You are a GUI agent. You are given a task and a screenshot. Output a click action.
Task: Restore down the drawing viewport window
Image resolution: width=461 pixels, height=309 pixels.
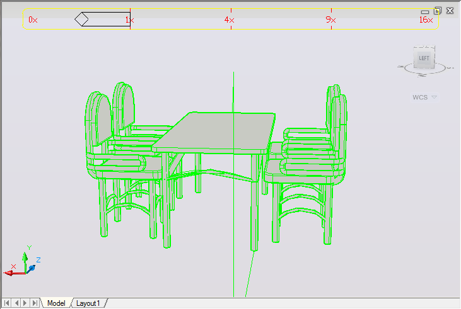click(438, 11)
